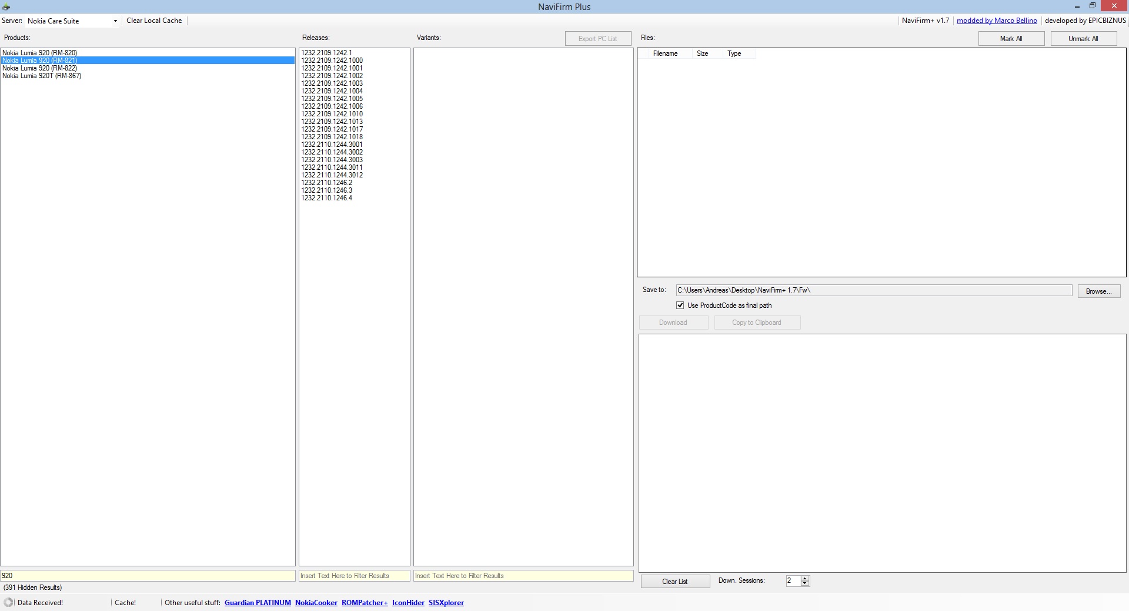This screenshot has height=611, width=1129.
Task: Select release 1232.2110.1244.3003
Action: click(355, 160)
